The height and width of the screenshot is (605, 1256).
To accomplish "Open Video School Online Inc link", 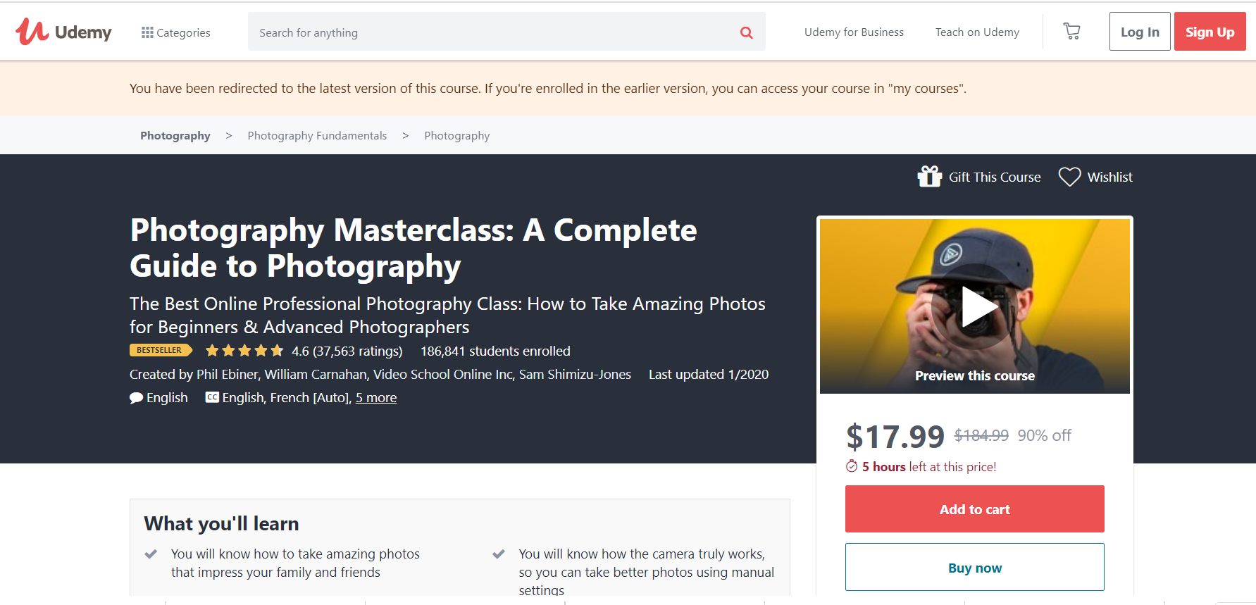I will tap(443, 375).
